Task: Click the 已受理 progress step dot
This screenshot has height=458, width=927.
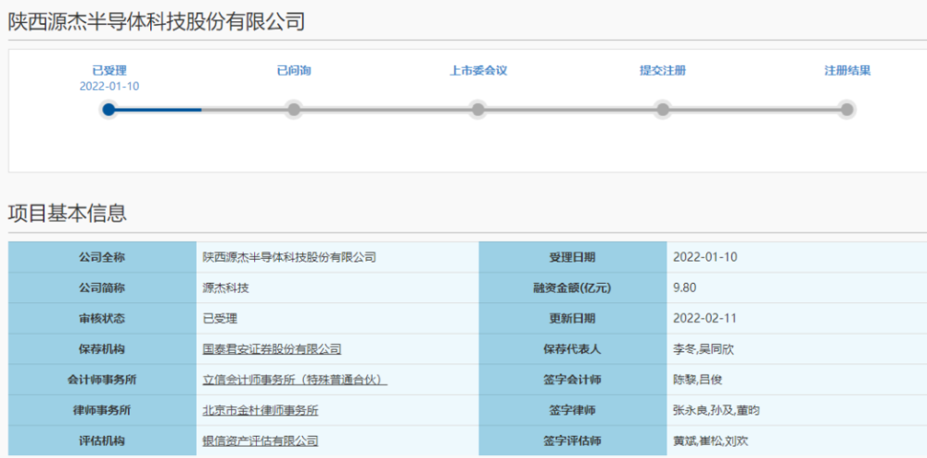Action: 108,109
